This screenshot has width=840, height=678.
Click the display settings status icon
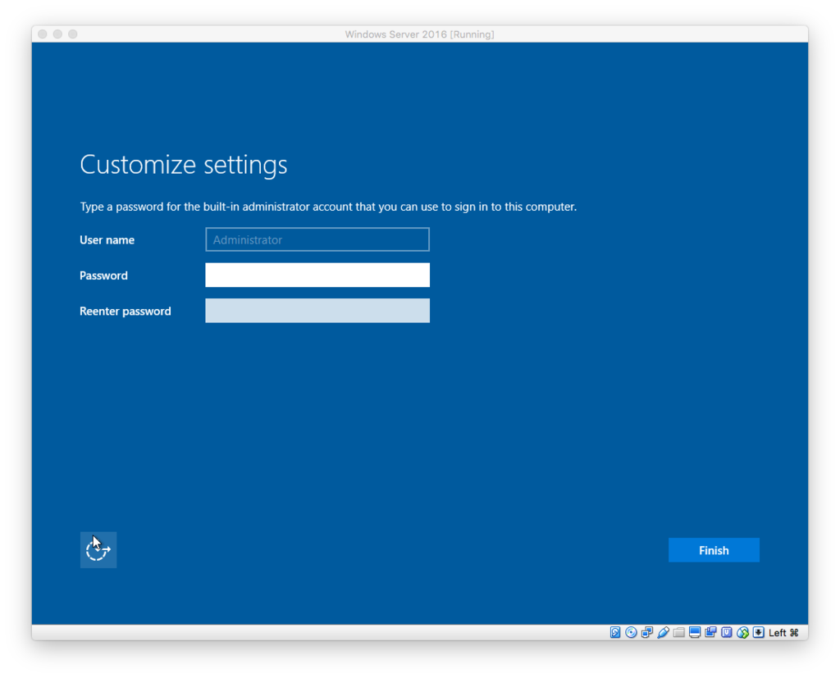[695, 632]
